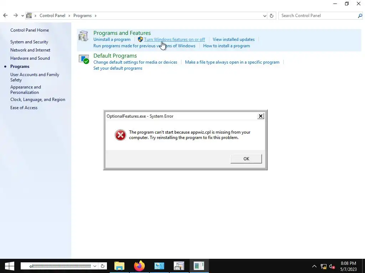Screen dimensions: 365x273
Task: Click How to install a program
Action: tap(226, 46)
